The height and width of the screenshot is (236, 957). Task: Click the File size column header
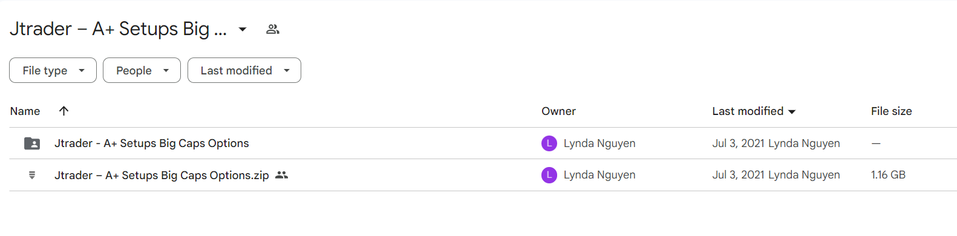coord(891,111)
